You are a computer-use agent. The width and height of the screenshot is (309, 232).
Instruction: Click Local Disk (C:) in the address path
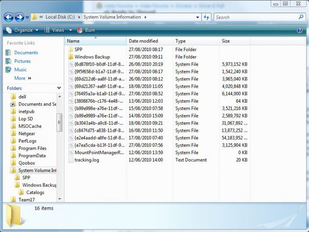(x=60, y=17)
